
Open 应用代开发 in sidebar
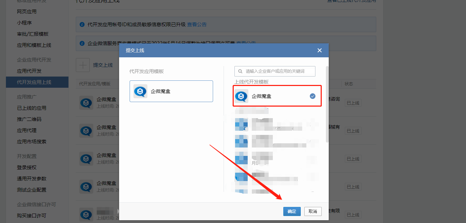29,71
